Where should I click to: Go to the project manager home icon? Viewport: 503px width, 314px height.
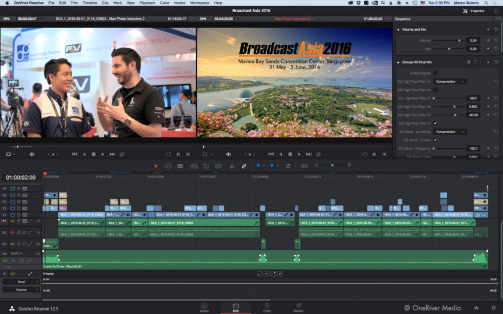[476, 308]
